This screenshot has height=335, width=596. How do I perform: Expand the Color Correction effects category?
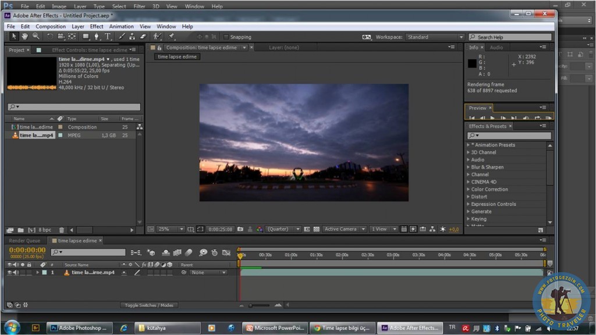pos(469,189)
